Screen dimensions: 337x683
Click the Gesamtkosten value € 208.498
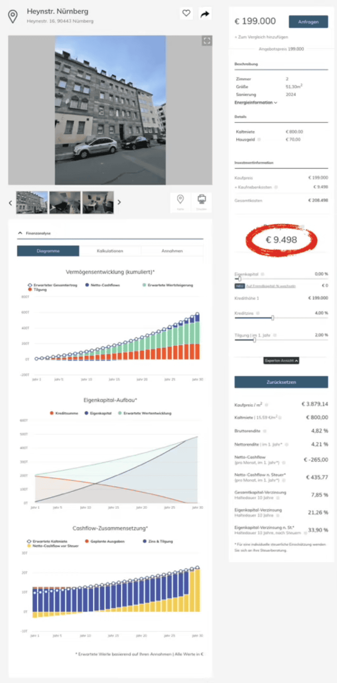coord(318,200)
